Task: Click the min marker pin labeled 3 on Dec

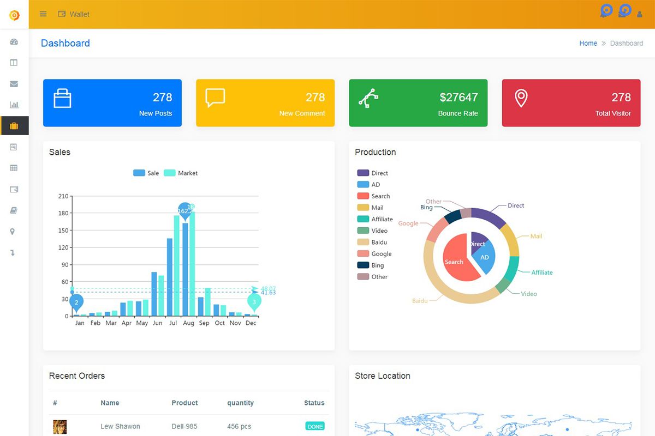Action: [254, 302]
